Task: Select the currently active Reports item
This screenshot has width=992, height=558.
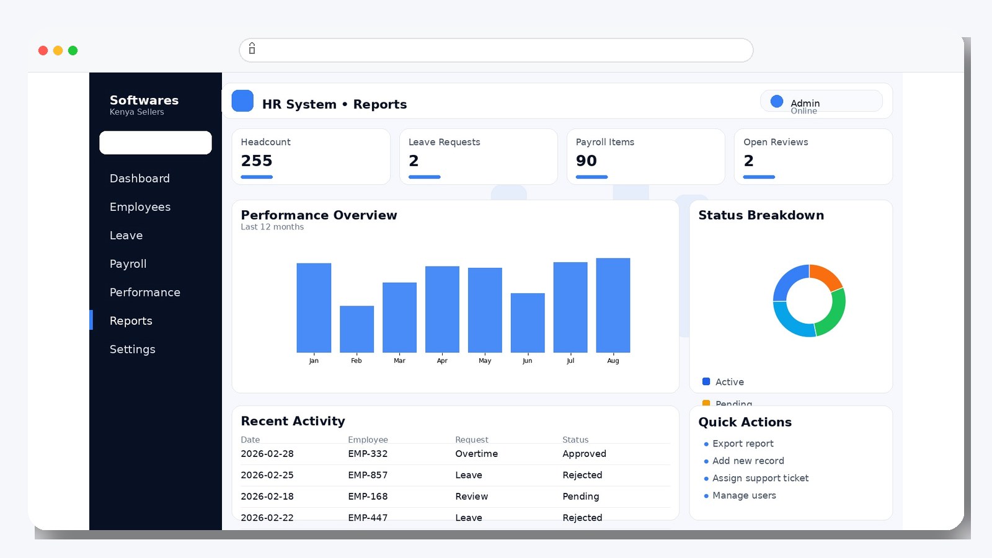Action: pyautogui.click(x=131, y=321)
